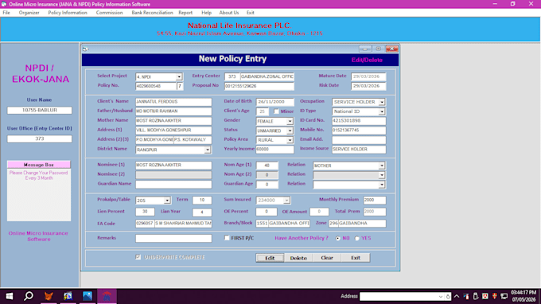Open the File menu

(x=6, y=13)
